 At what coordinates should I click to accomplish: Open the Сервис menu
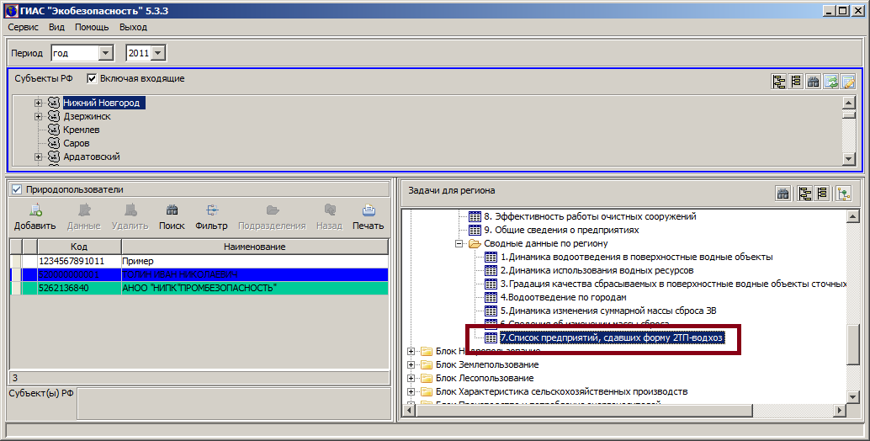click(x=24, y=27)
